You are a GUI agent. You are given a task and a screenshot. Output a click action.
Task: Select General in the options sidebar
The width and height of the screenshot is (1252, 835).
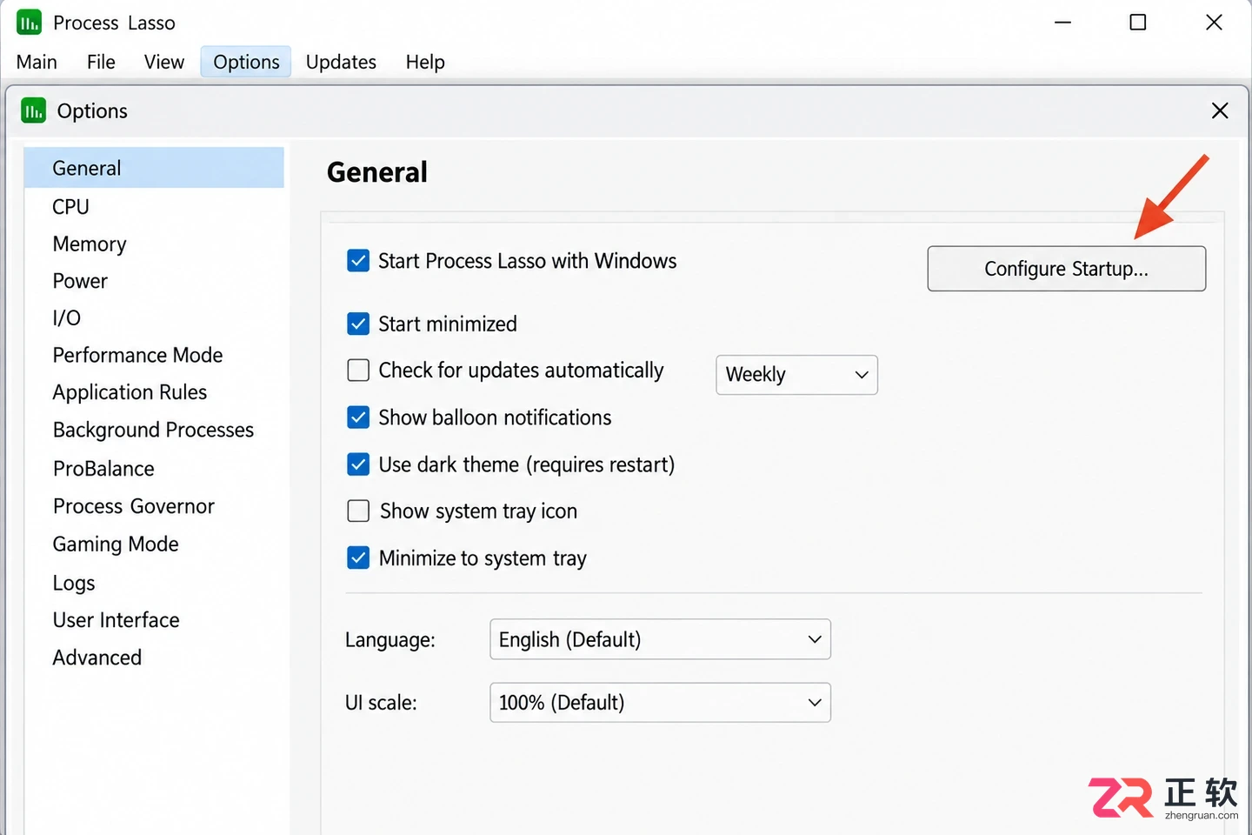155,168
